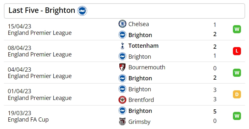Select the W badge for Grimsby match
This screenshot has height=129, width=249.
[x=237, y=116]
